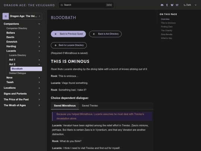Expand the Emmrich chevron
Screen dimensions: 201x151
[x=39, y=42]
